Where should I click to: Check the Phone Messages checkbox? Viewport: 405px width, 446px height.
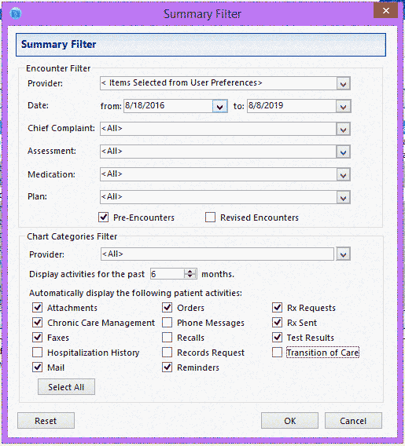click(x=168, y=323)
